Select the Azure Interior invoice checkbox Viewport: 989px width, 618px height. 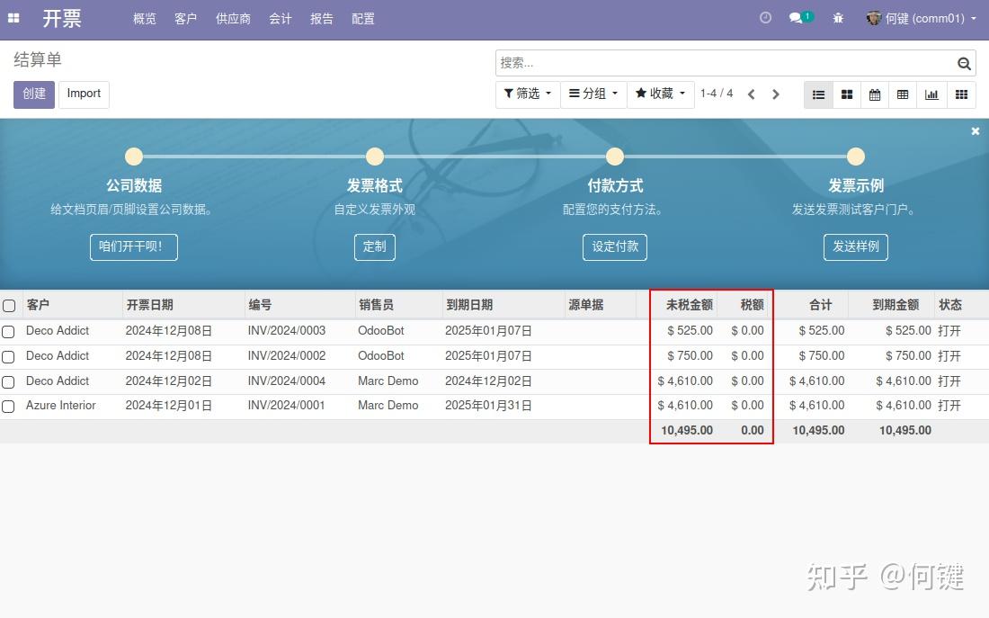pyautogui.click(x=9, y=406)
